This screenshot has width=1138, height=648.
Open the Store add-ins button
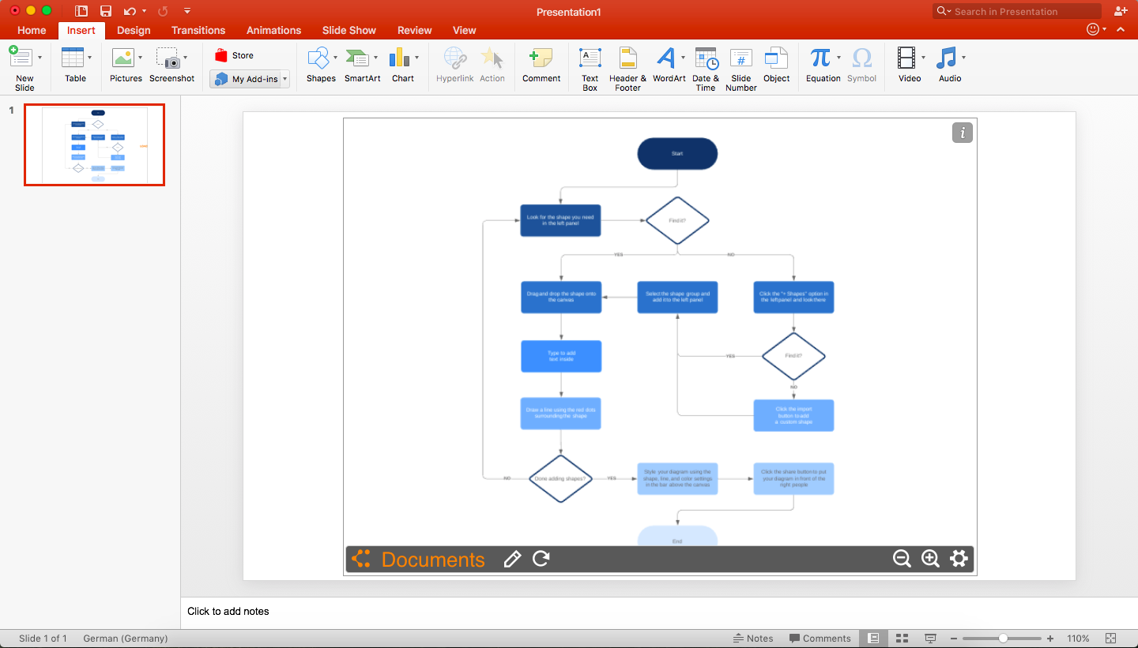pos(235,55)
